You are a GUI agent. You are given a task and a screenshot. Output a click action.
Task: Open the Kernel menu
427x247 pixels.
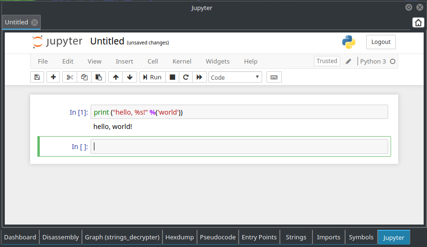(182, 61)
